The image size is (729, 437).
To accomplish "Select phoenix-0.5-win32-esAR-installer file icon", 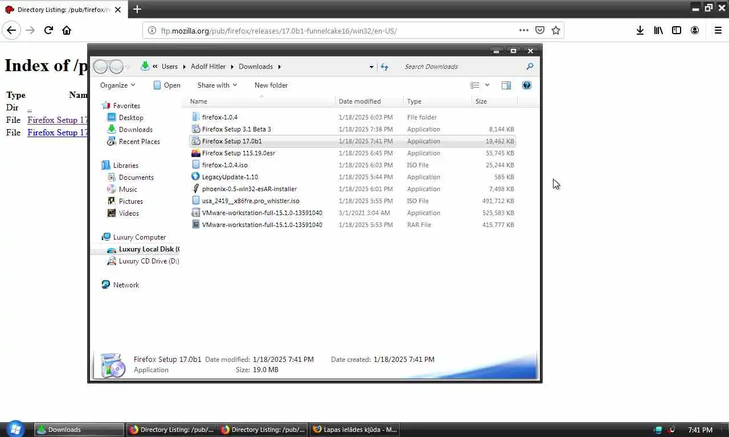I will point(196,189).
